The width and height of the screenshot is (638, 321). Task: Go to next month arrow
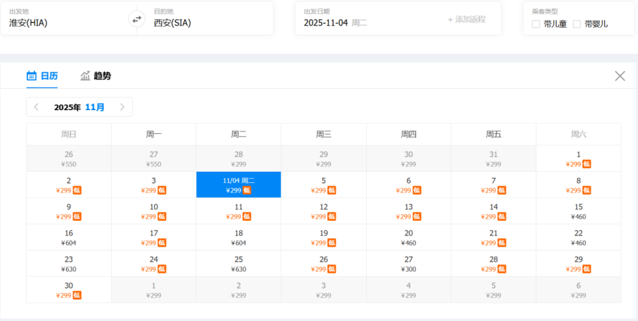tap(122, 107)
